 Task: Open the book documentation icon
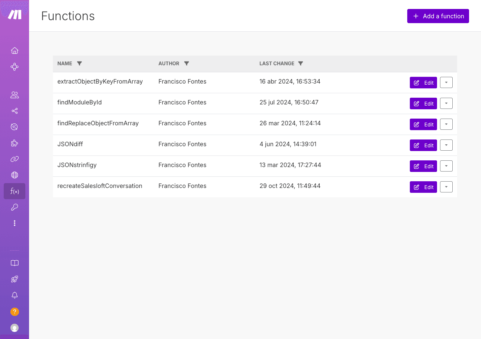pyautogui.click(x=15, y=263)
